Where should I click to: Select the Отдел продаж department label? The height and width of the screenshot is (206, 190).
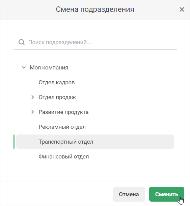[x=57, y=97]
